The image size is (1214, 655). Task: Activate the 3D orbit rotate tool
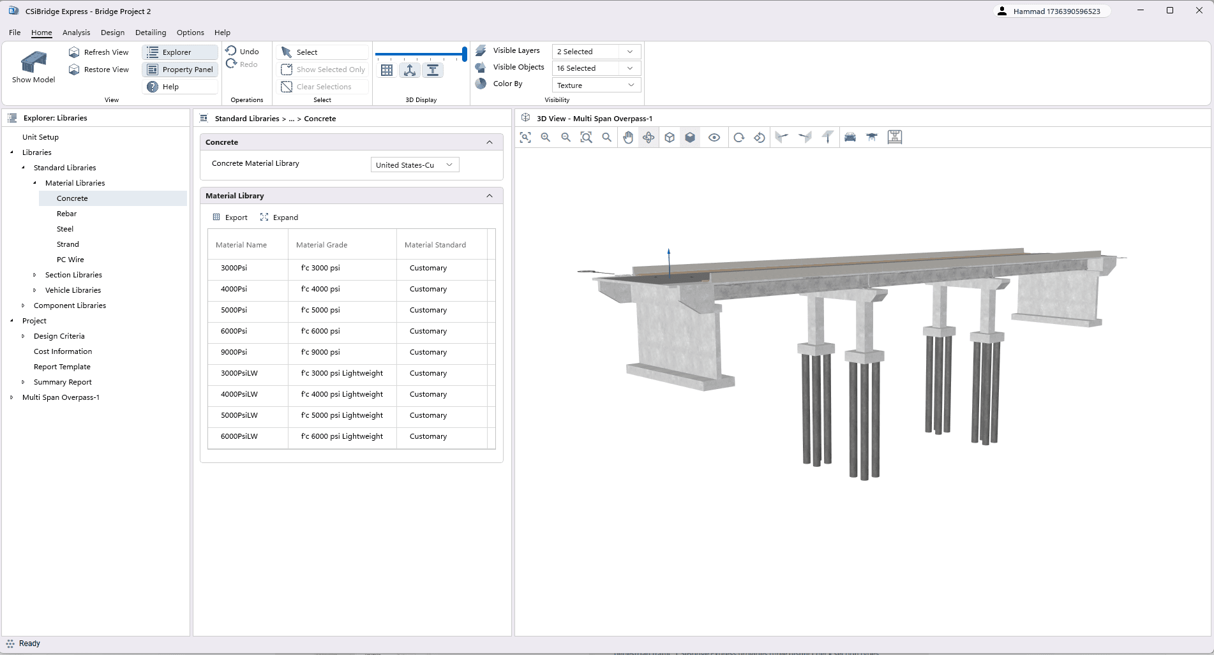tap(648, 137)
